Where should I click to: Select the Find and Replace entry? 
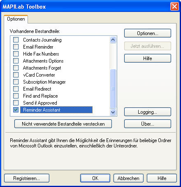tap(40, 96)
